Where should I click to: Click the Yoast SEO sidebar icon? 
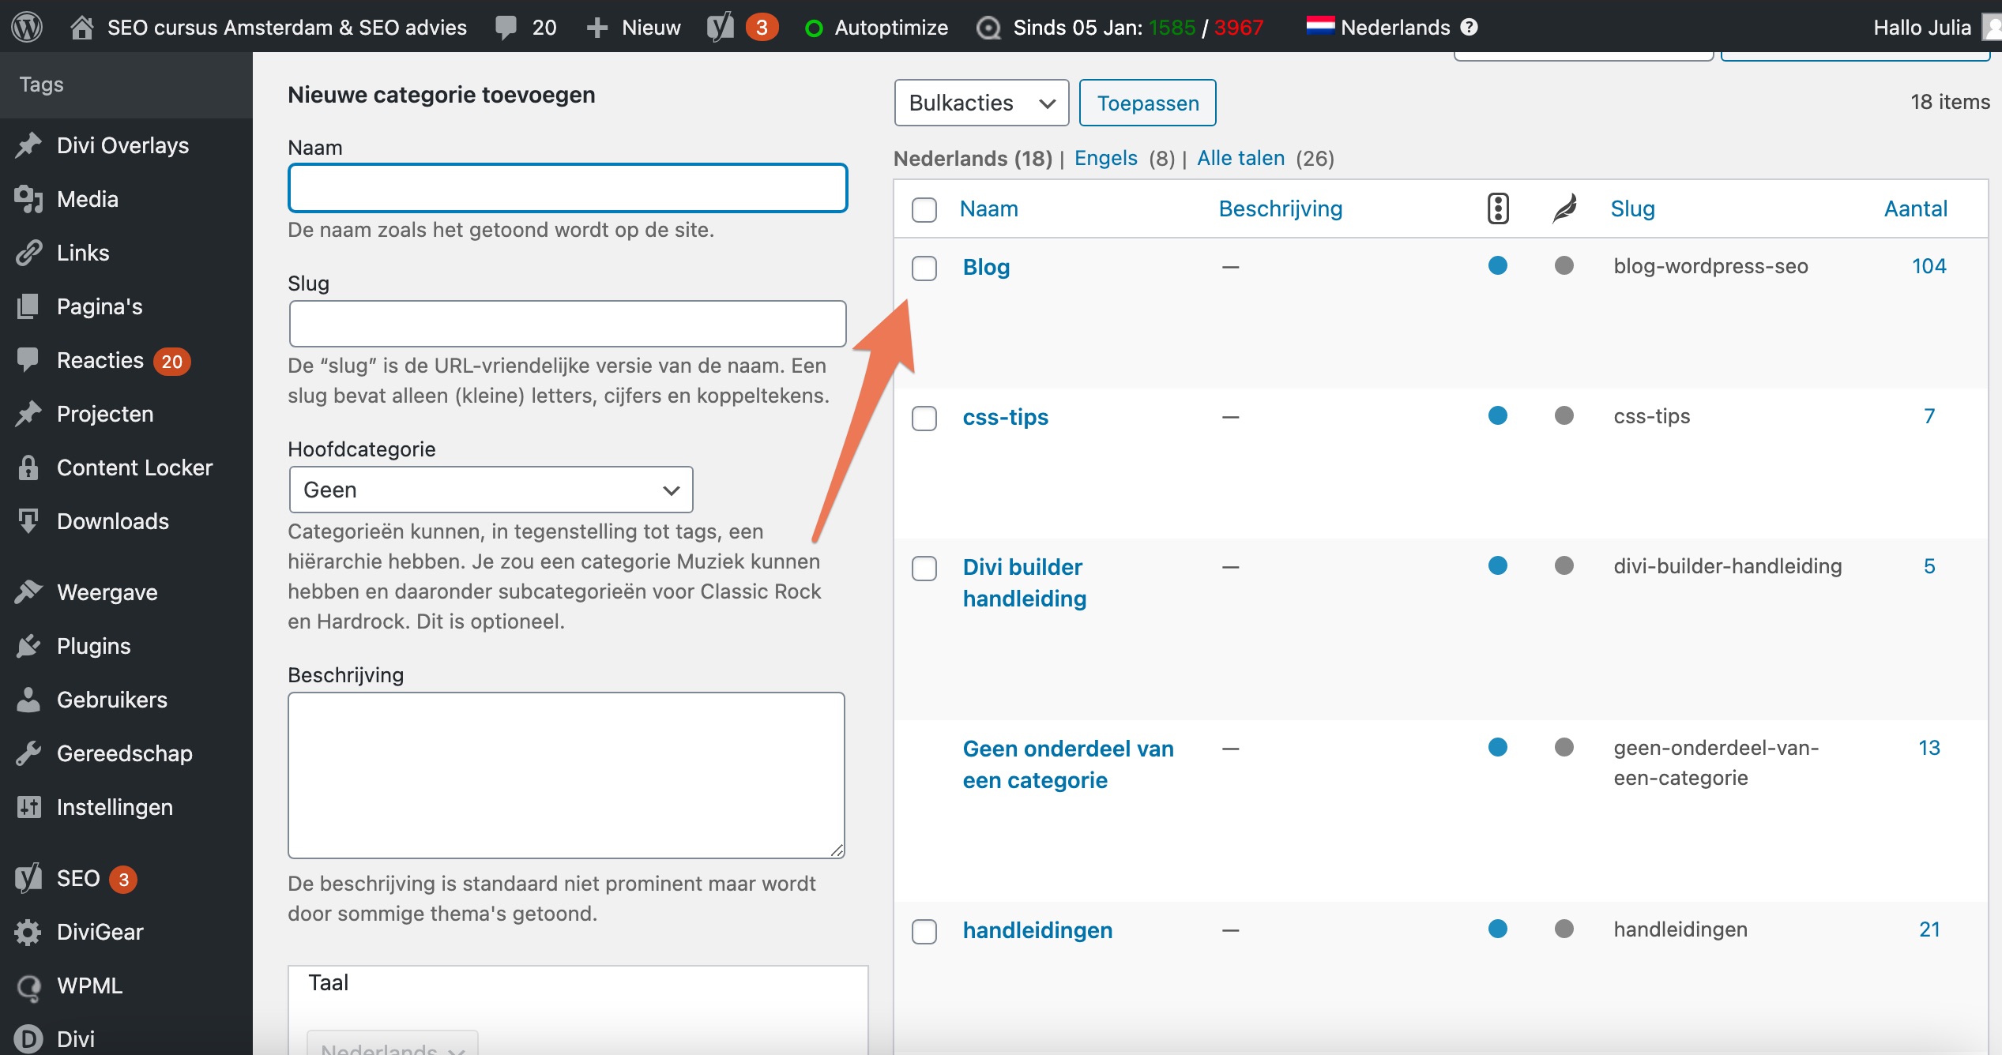[28, 878]
